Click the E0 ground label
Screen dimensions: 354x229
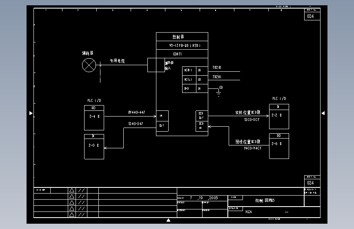click(x=221, y=88)
